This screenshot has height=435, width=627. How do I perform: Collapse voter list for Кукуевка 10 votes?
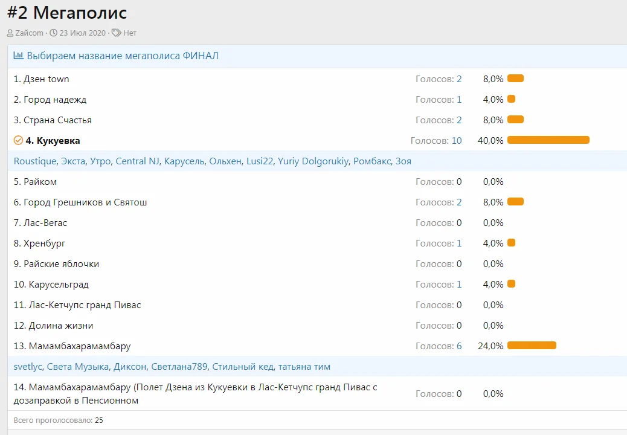click(x=456, y=140)
